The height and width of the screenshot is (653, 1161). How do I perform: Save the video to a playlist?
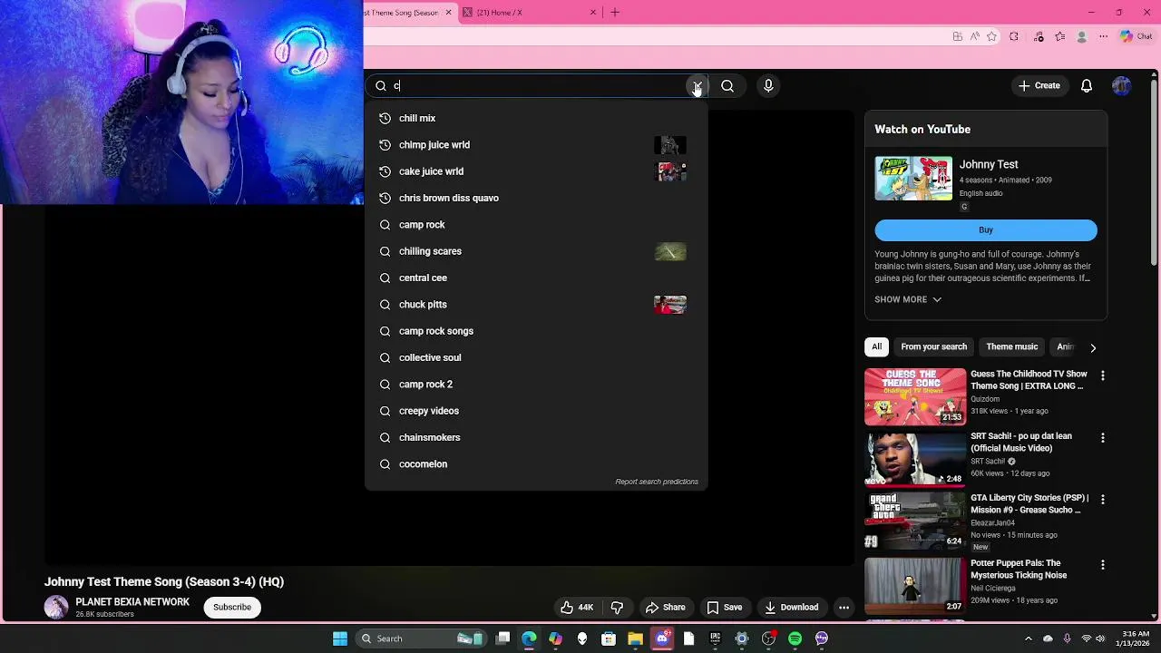pos(724,608)
